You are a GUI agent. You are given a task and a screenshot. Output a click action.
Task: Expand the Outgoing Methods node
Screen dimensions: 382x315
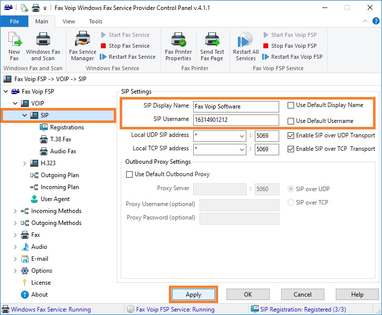15,223
